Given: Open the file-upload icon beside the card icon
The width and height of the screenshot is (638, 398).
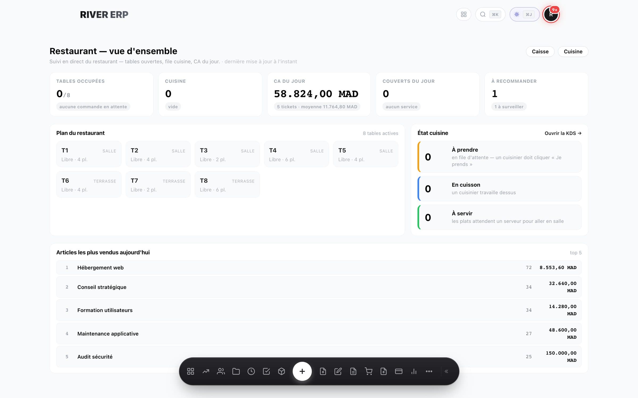Looking at the screenshot, I should [x=384, y=371].
